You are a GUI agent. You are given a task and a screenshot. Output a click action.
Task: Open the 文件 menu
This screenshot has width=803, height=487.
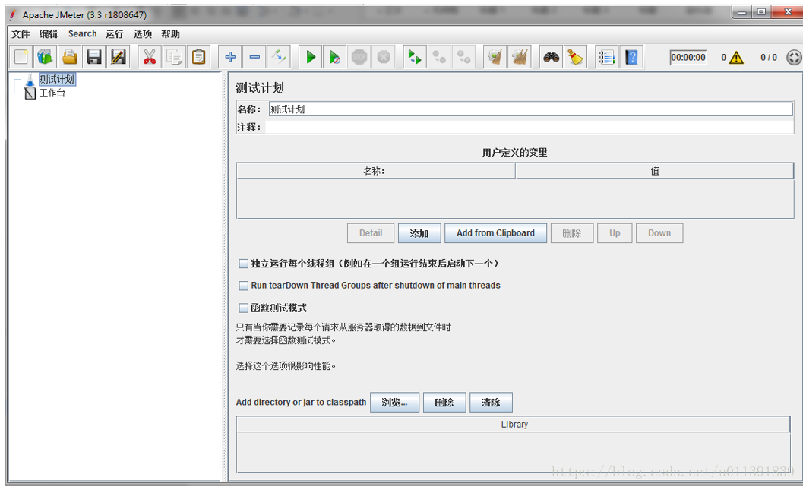21,33
